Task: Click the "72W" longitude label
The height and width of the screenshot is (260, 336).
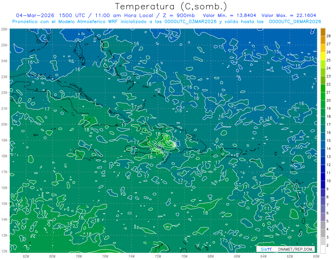Action: pos(158,256)
